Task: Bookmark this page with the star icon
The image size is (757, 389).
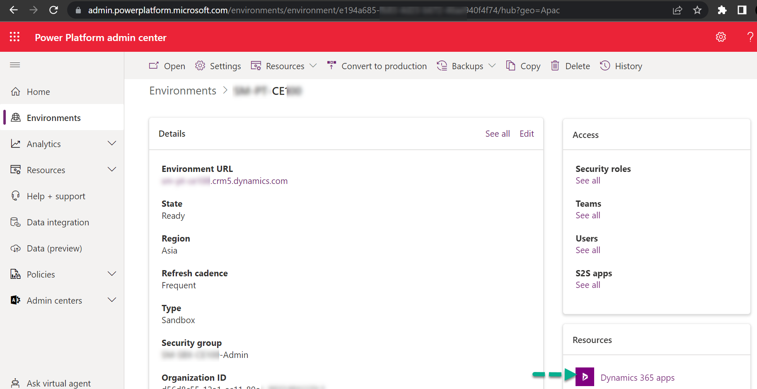Action: [x=697, y=10]
